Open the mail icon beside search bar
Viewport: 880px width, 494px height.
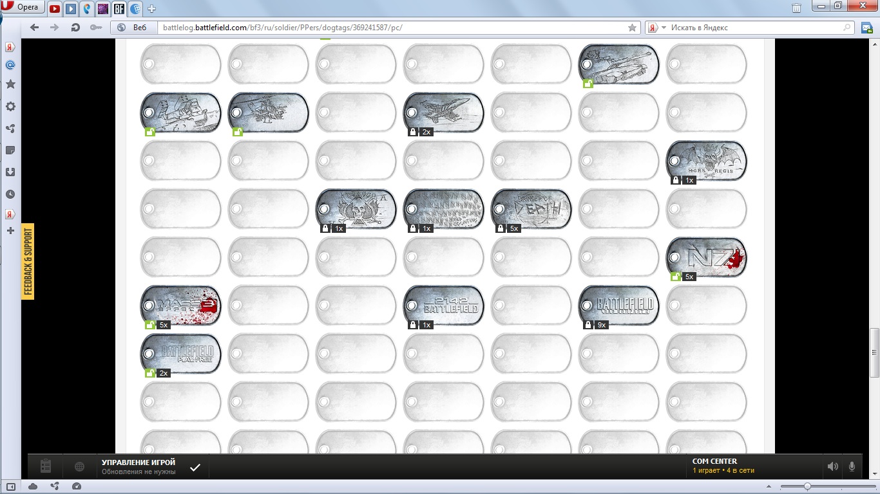tap(866, 28)
